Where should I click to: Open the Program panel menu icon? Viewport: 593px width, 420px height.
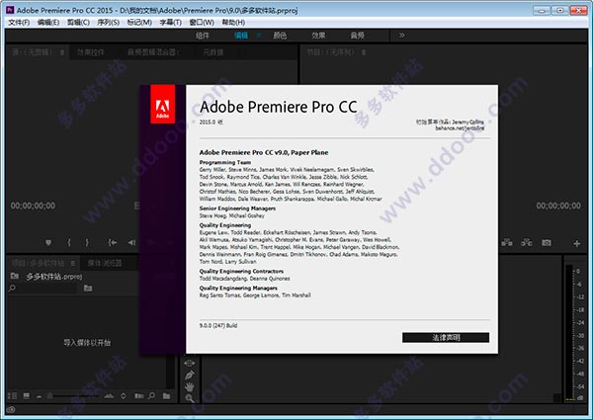tap(364, 52)
